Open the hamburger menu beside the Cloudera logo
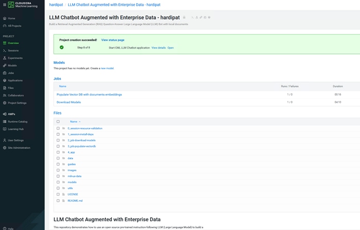The image size is (360, 230). pos(4,5)
